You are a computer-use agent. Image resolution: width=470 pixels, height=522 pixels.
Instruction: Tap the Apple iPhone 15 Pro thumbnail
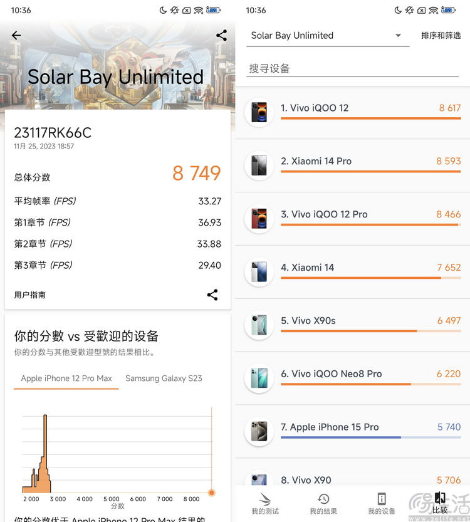point(259,431)
